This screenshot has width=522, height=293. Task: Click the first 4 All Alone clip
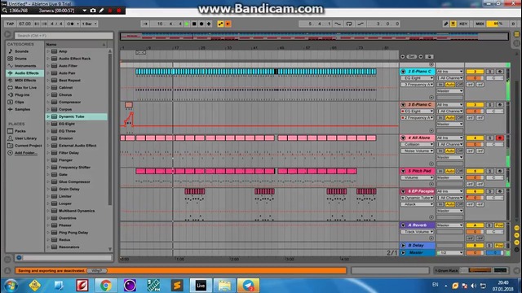[x=122, y=138]
